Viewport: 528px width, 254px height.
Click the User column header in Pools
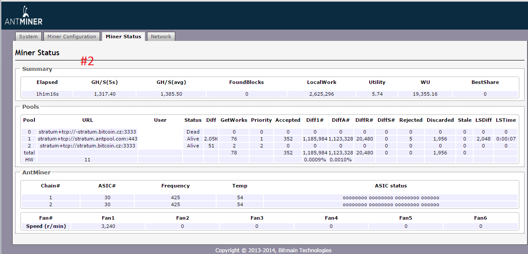tap(160, 120)
